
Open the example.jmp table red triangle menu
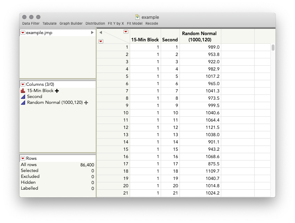pos(23,33)
